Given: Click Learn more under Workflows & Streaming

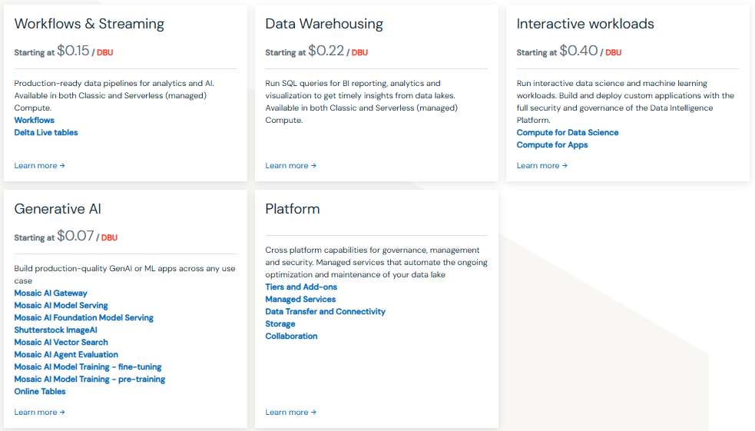Looking at the screenshot, I should (39, 166).
